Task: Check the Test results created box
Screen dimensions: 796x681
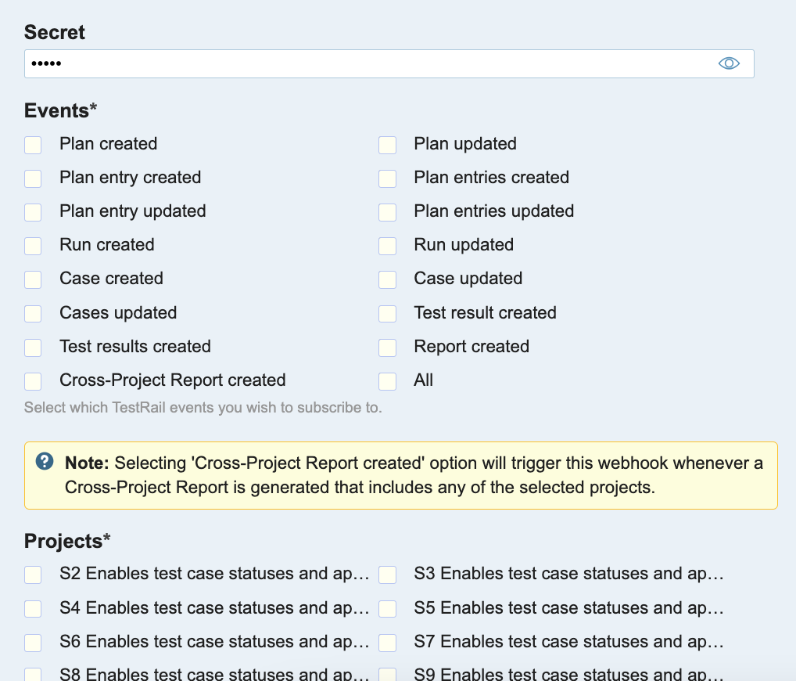Action: click(33, 348)
